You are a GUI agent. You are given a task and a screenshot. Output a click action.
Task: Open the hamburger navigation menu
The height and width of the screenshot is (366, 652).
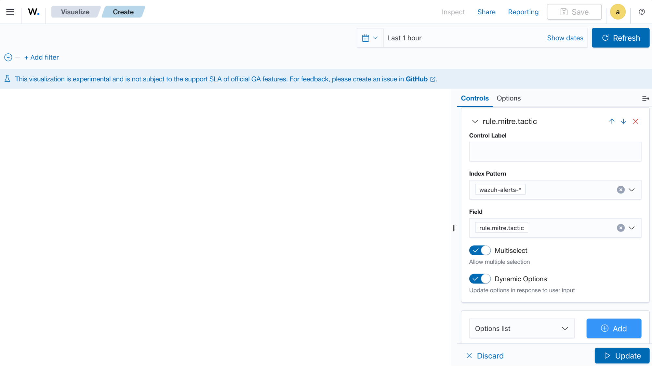click(x=10, y=12)
